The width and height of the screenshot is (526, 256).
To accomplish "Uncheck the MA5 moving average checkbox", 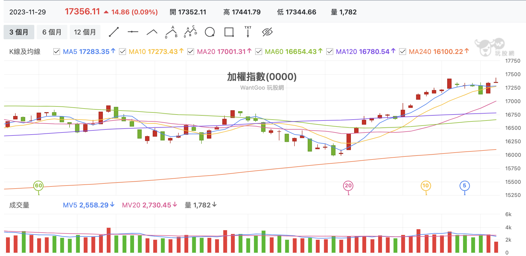I will point(56,52).
